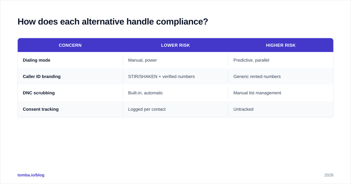Click the 'Logged per contact' cell
Screen dimensions: 351x184
coord(175,109)
